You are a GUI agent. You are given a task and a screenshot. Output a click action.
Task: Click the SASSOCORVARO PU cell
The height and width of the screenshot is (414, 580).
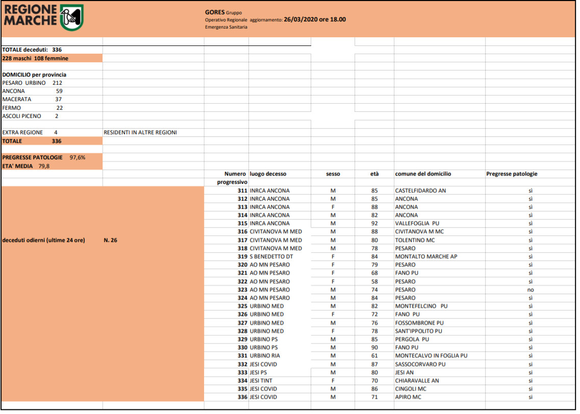click(420, 364)
